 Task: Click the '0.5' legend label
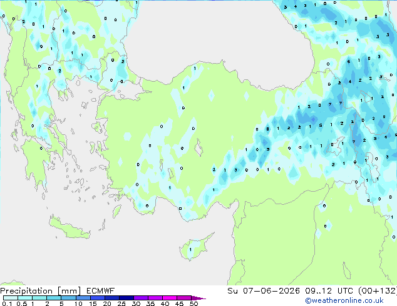pos(22,304)
